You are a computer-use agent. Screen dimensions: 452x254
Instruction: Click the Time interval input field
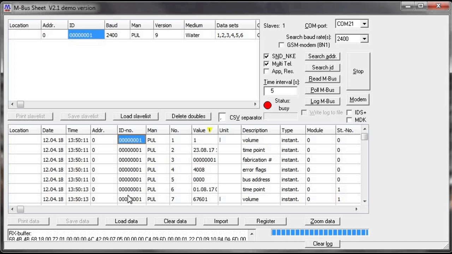pyautogui.click(x=280, y=91)
